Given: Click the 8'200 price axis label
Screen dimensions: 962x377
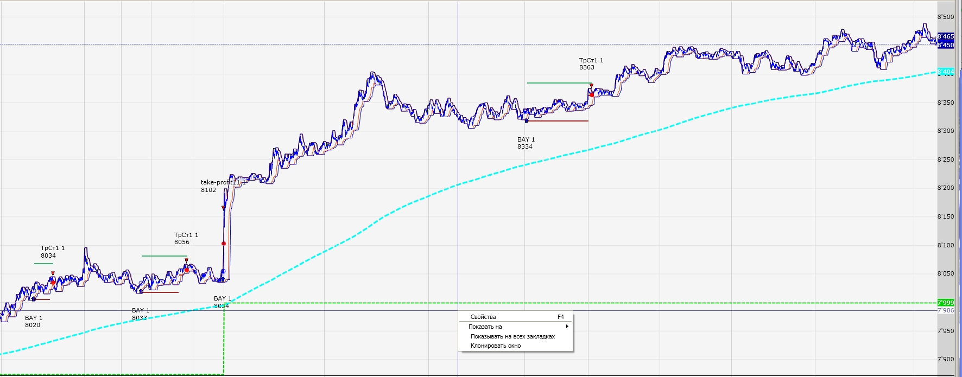Looking at the screenshot, I should point(945,188).
